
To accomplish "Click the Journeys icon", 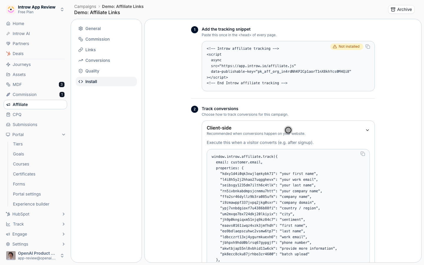I will (8, 64).
